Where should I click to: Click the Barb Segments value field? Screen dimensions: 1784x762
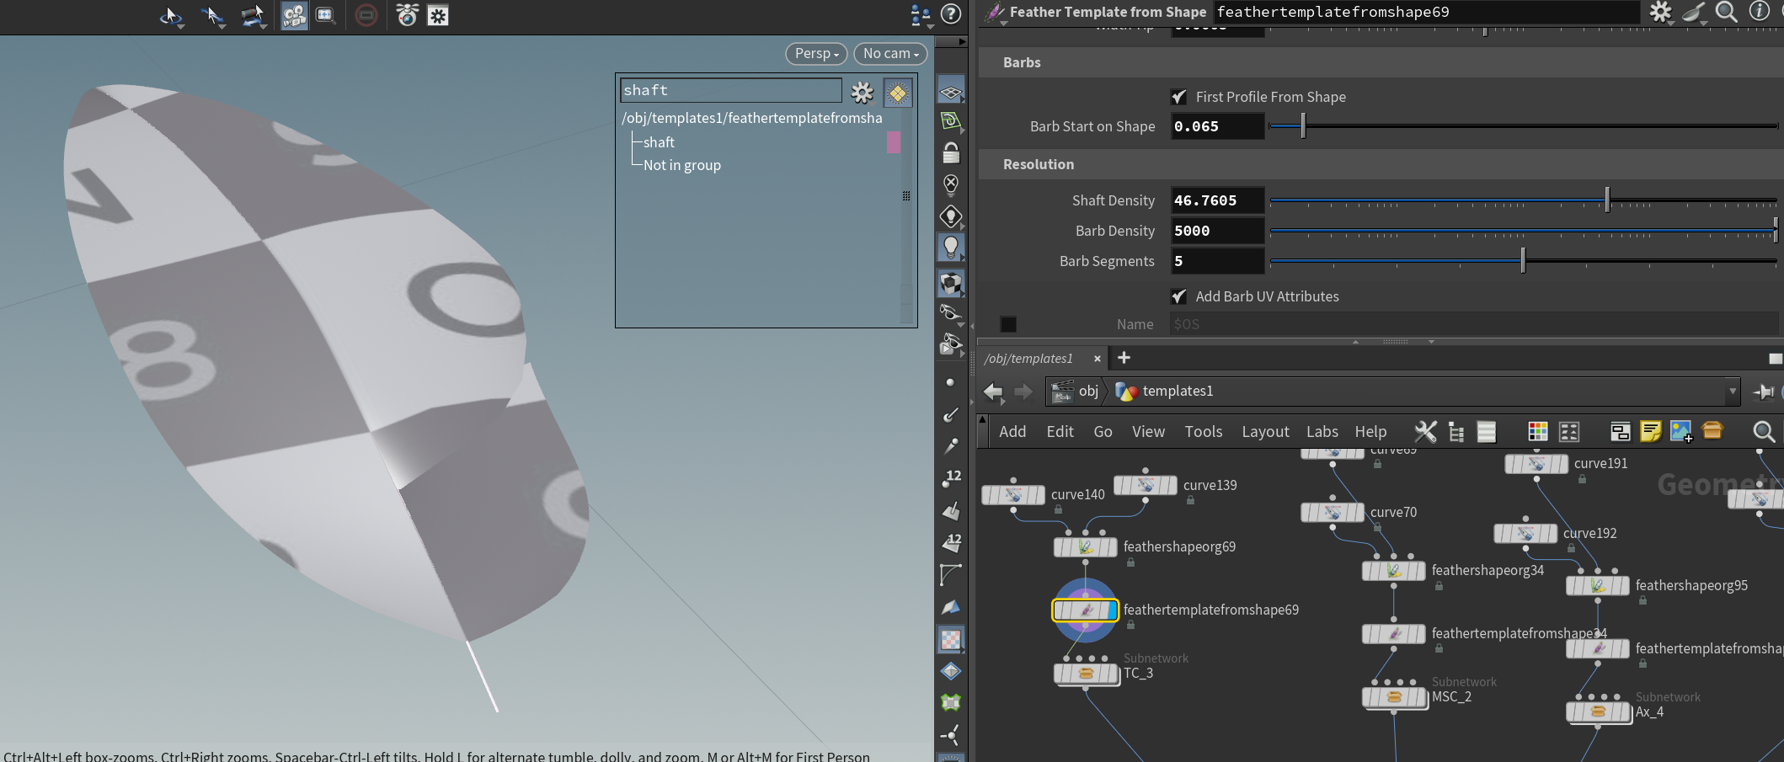1217,261
